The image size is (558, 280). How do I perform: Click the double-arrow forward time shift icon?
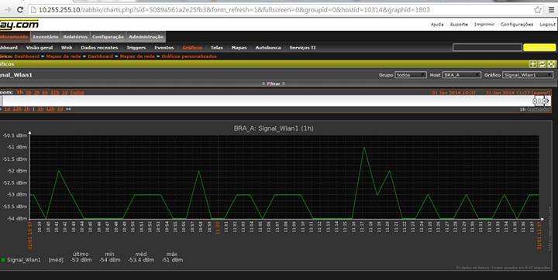click(x=68, y=109)
